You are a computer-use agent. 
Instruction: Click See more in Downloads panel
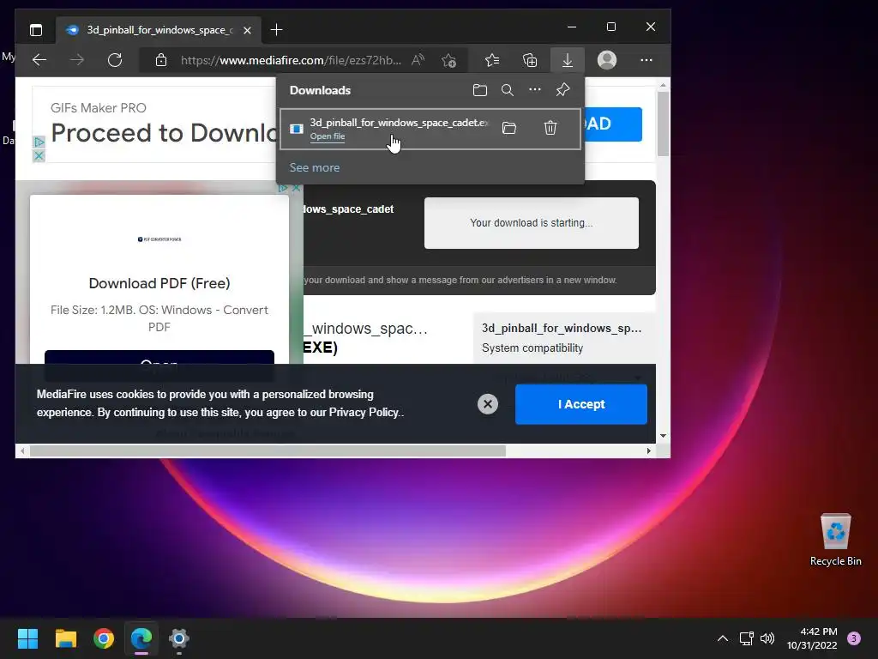pos(315,167)
